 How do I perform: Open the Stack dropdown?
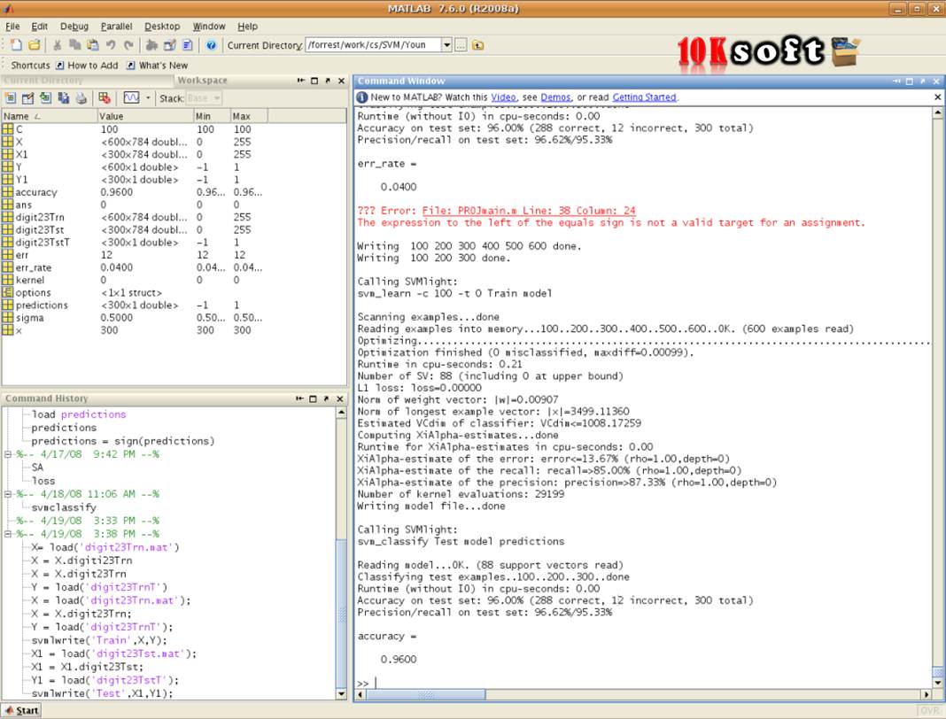(x=204, y=97)
